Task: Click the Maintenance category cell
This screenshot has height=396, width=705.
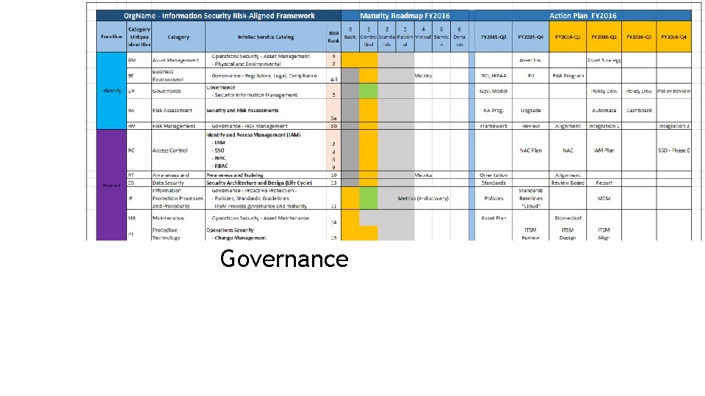Action: click(x=178, y=219)
